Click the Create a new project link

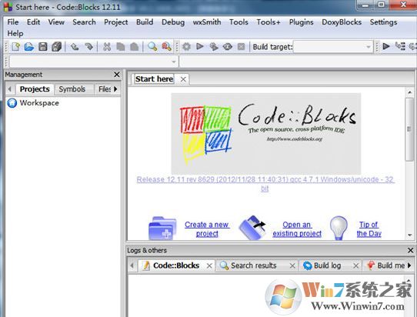tap(207, 229)
